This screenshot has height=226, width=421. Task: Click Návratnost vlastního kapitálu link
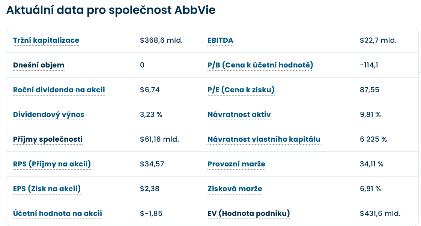pos(264,139)
